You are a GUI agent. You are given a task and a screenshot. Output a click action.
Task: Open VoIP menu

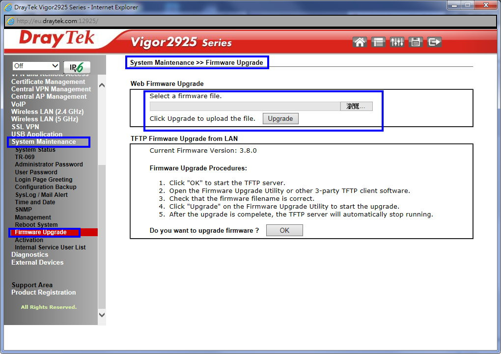[19, 104]
